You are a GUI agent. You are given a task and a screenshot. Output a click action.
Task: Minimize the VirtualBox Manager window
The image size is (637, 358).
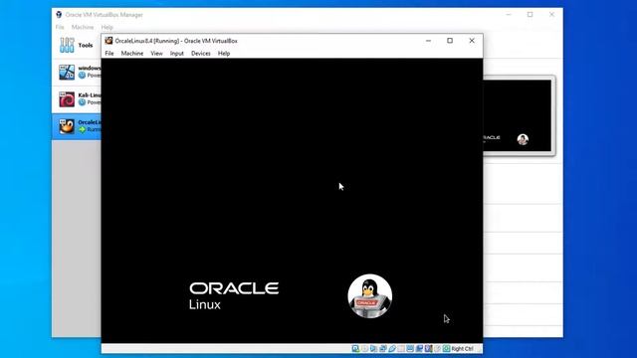click(x=509, y=15)
